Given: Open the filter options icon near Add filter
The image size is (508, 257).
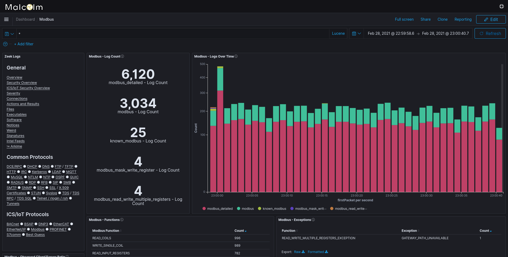Looking at the screenshot, I should tap(5, 44).
